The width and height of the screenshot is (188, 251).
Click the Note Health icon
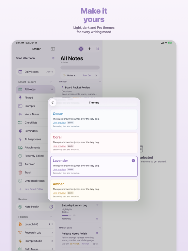(20, 207)
